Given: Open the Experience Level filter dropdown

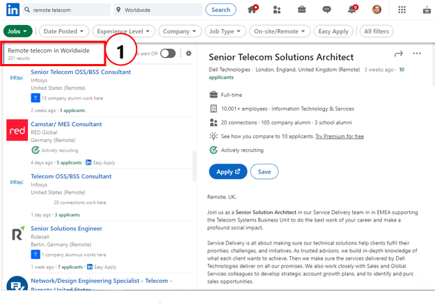Looking at the screenshot, I should click(x=123, y=31).
